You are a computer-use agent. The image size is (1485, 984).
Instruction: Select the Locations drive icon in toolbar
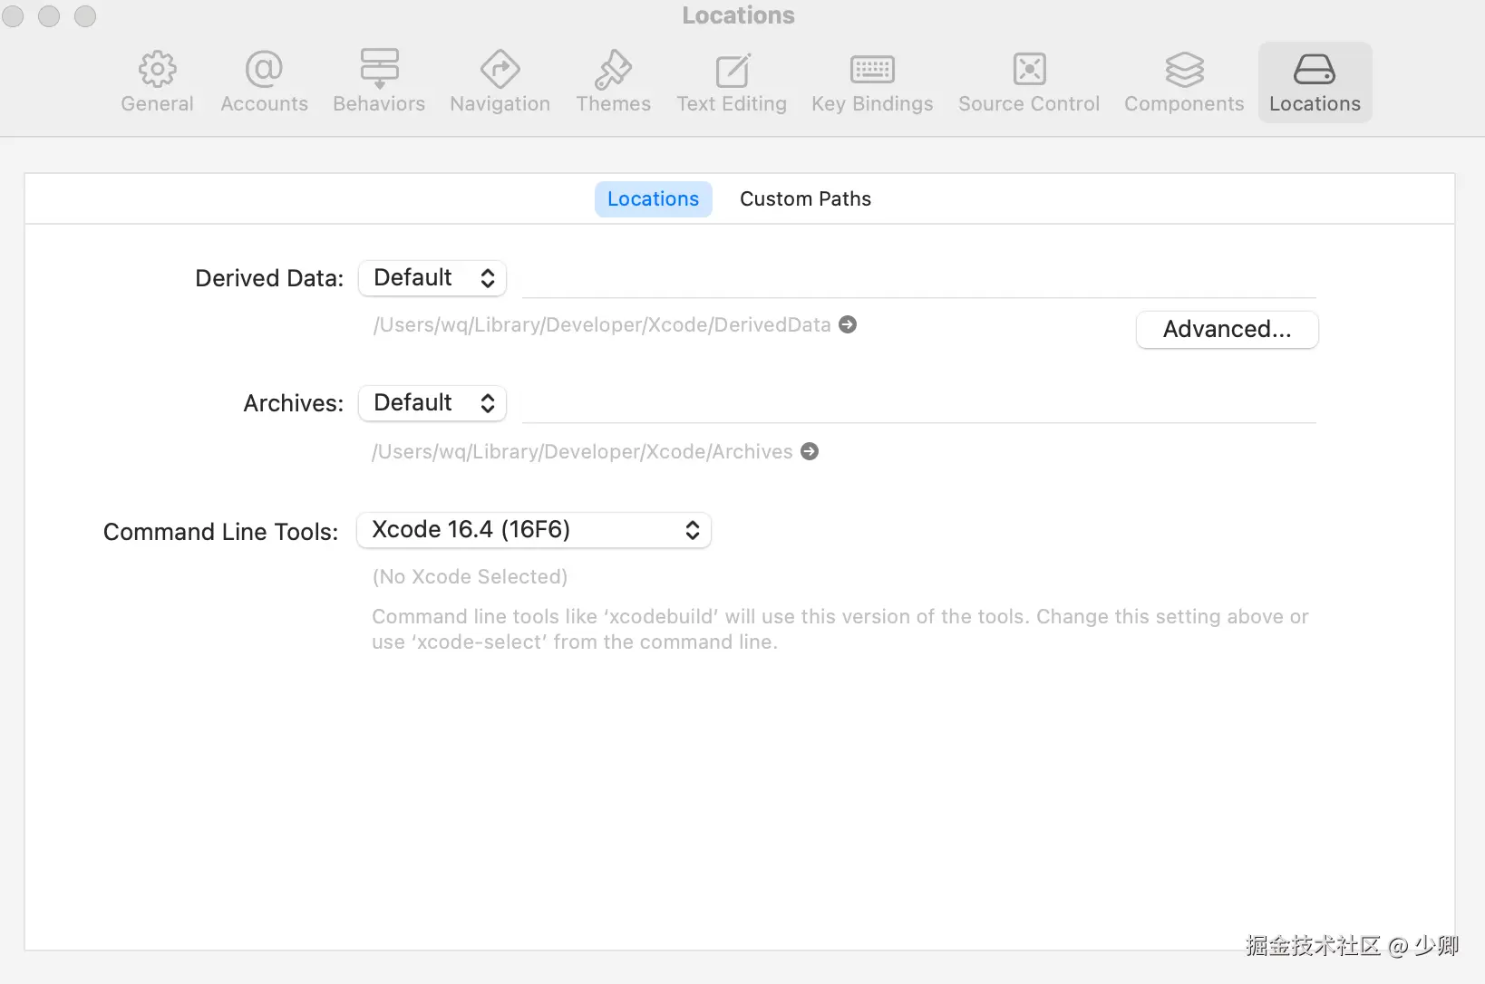coord(1315,69)
